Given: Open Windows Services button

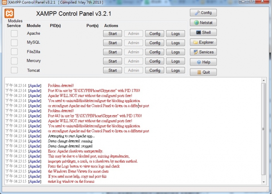Looking at the screenshot, I should 203,52.
